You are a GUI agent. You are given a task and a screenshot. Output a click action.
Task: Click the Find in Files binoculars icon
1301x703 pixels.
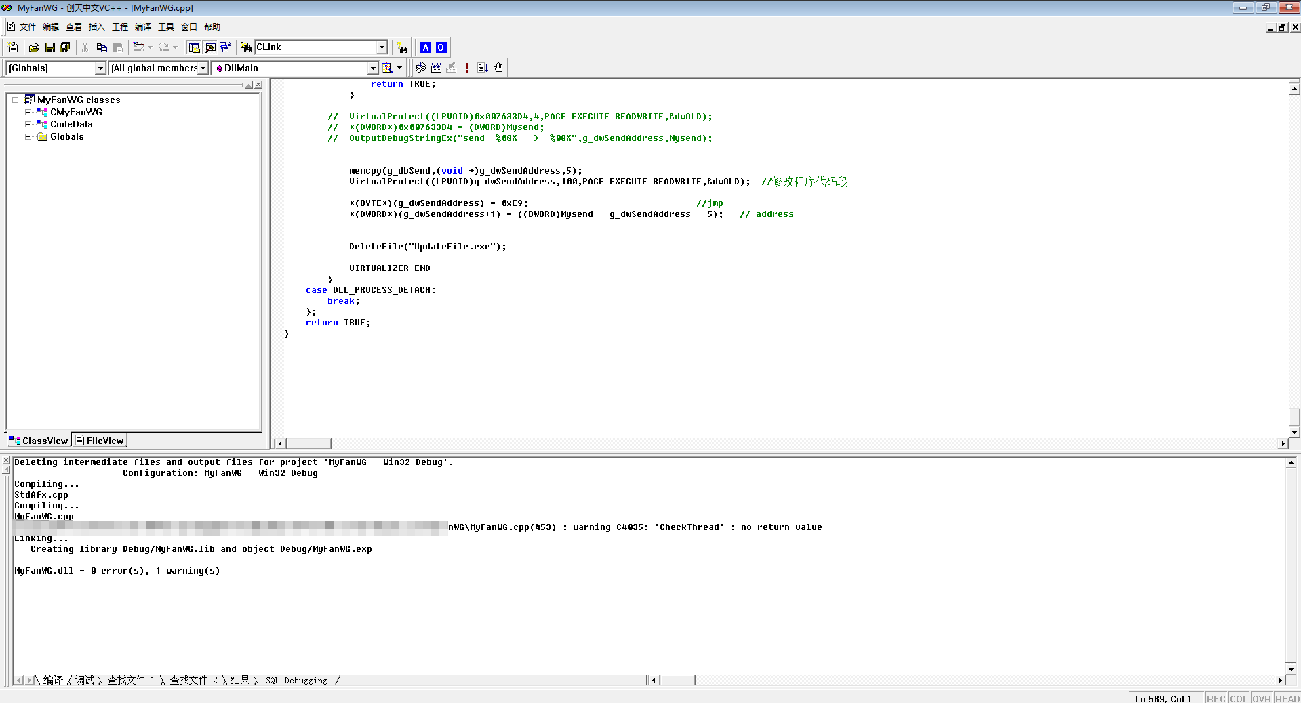pyautogui.click(x=245, y=47)
